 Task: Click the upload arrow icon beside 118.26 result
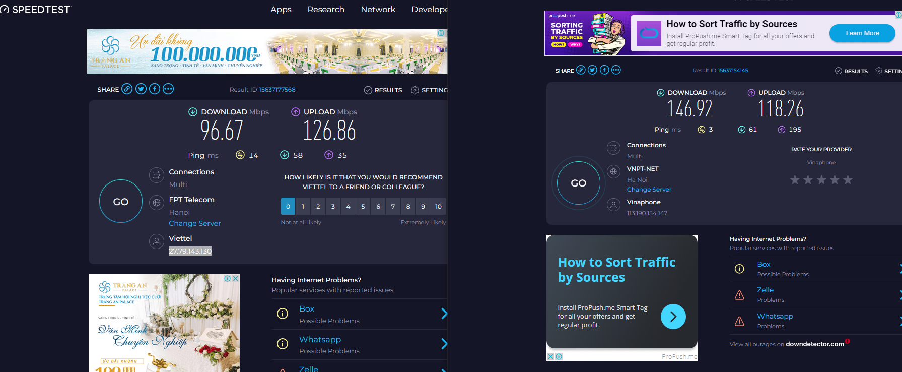coord(751,93)
